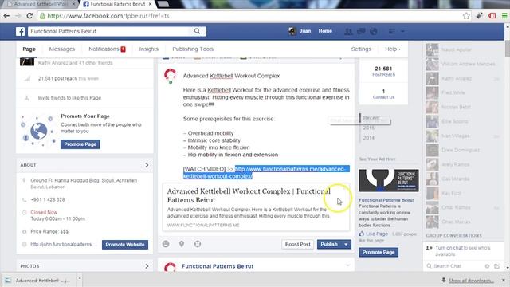Open chat with Fred White
Image resolution: width=510 pixels, height=287 pixels.
[462, 92]
